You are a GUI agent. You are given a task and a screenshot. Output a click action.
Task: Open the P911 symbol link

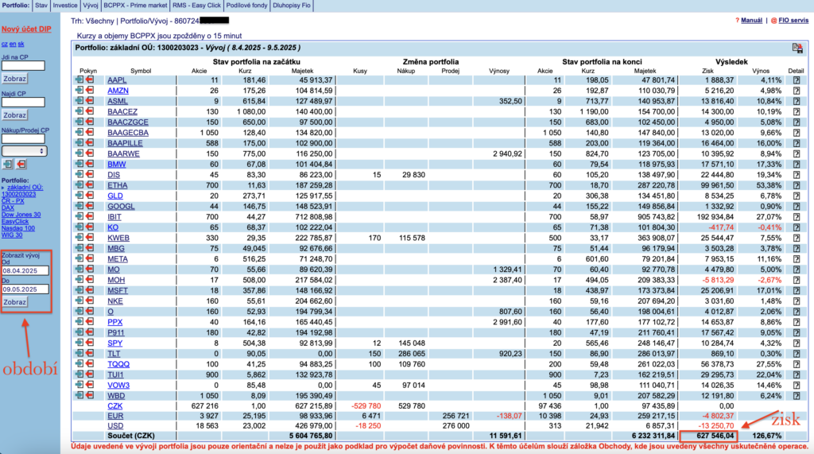[116, 332]
